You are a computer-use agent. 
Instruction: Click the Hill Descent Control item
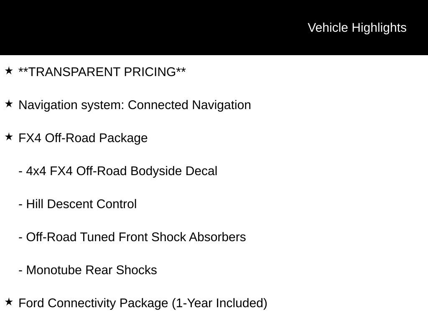77,204
